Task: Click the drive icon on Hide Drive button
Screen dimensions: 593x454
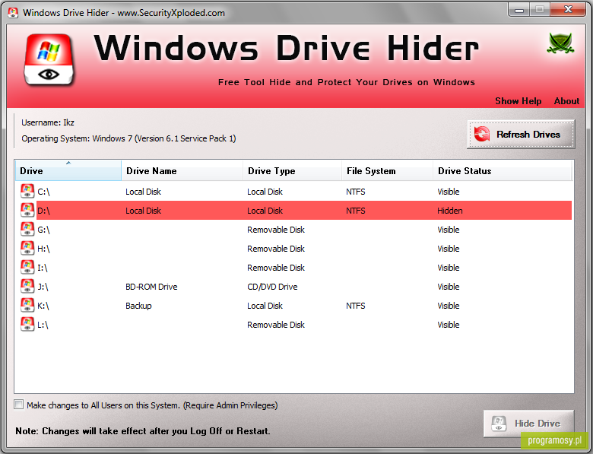Action: (499, 424)
